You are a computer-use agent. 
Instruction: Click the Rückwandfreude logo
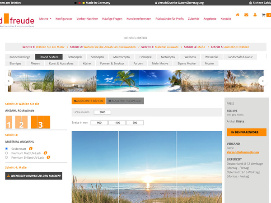coord(17,20)
